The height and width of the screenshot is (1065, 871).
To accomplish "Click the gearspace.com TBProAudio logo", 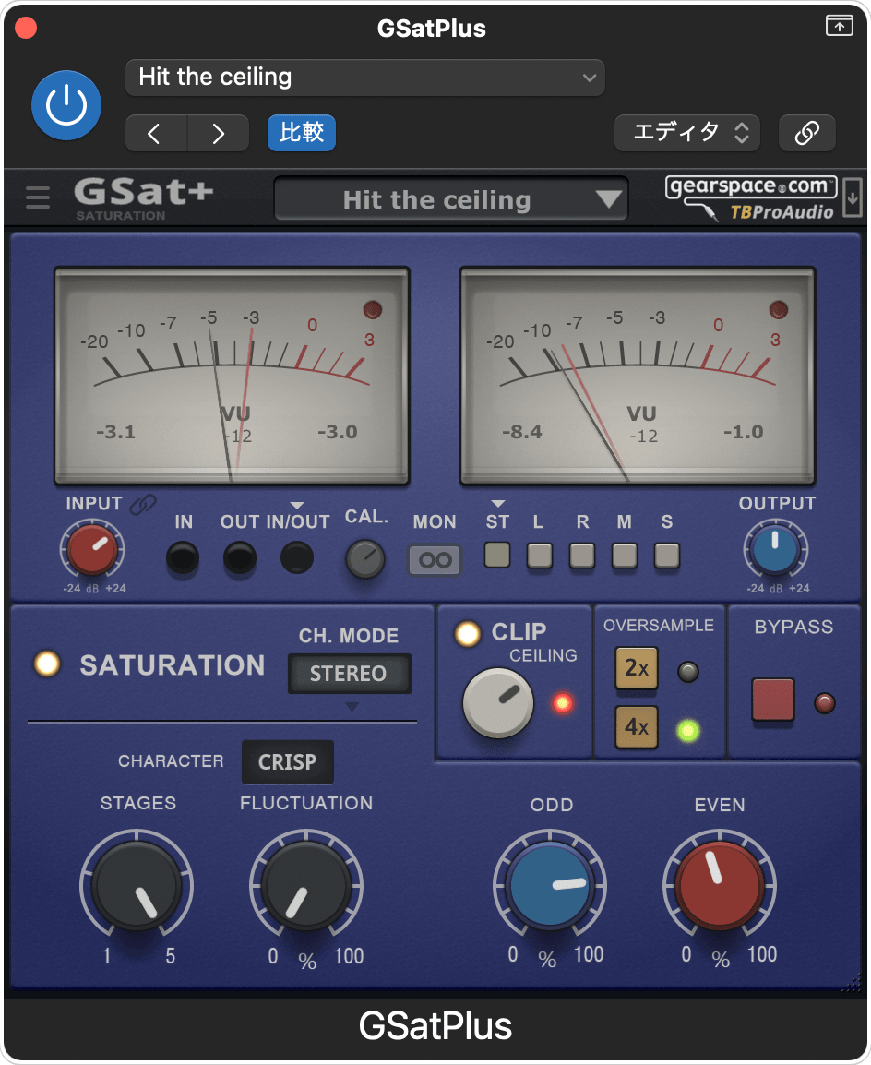I will tap(749, 196).
